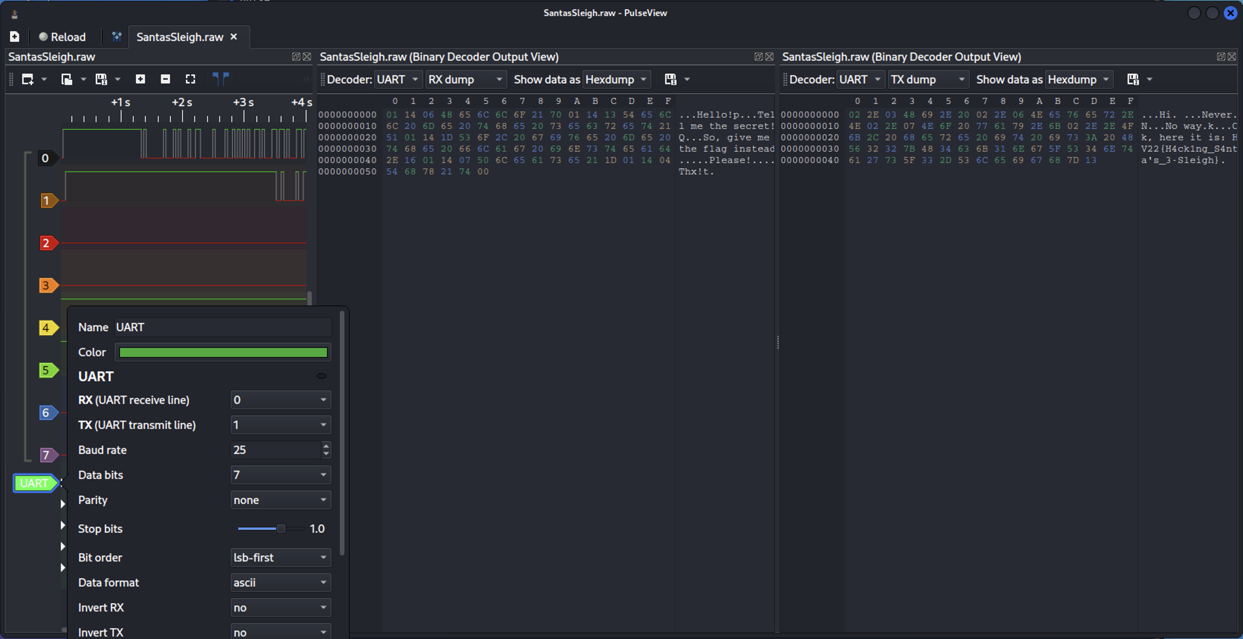Expand the third UART decoder row triangle

coord(63,547)
